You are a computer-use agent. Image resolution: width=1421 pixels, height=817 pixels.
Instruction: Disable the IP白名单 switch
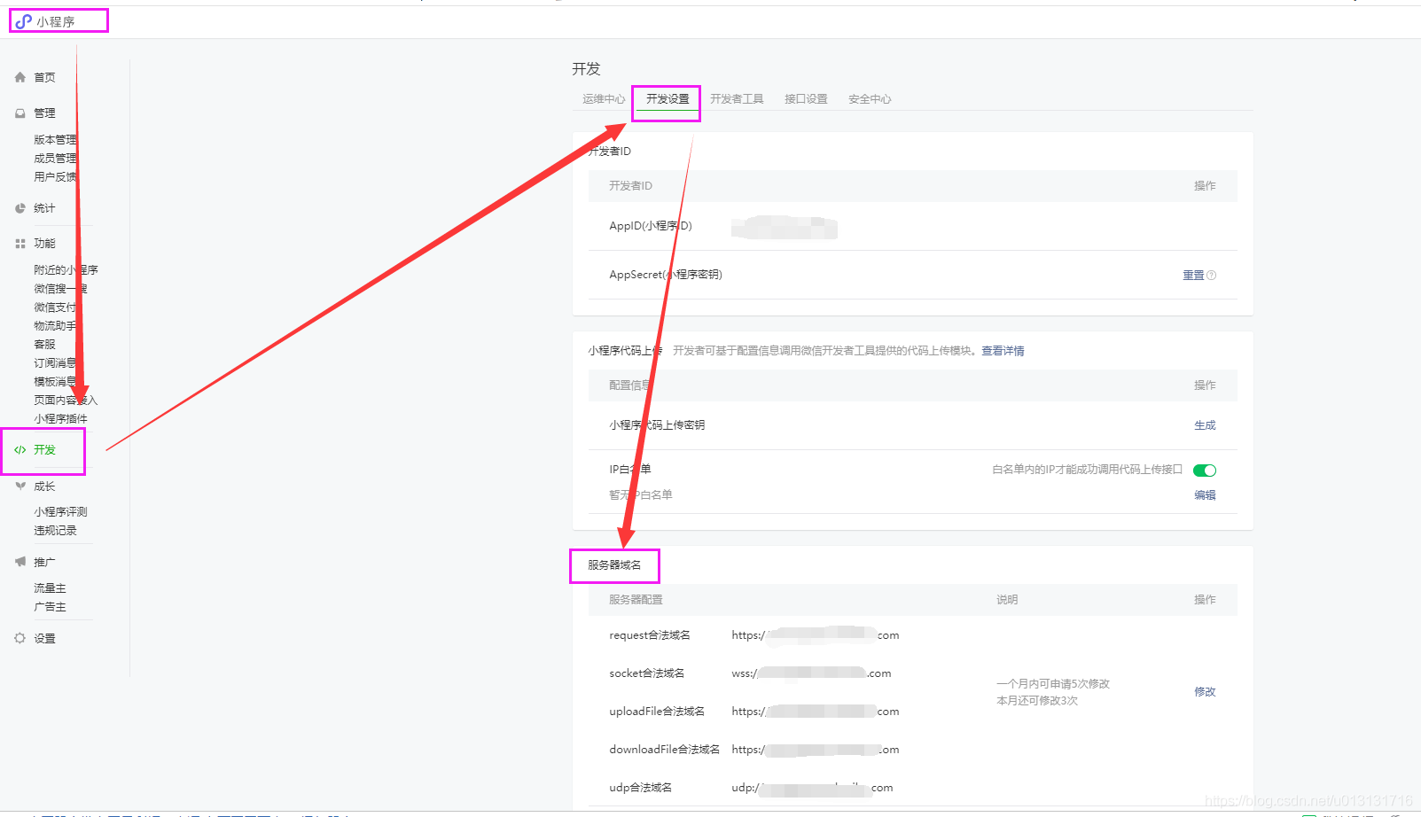tap(1204, 470)
